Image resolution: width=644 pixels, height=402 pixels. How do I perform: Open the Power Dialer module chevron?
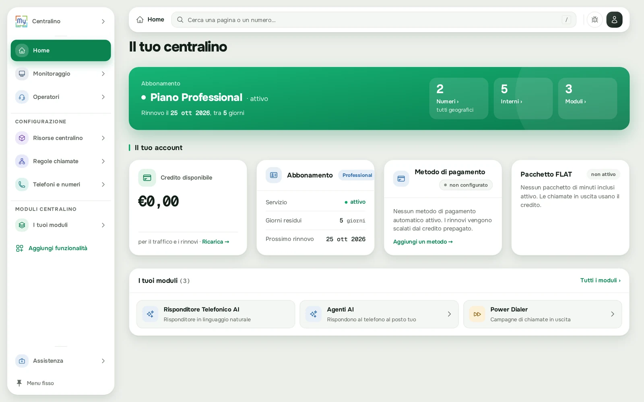tap(612, 314)
